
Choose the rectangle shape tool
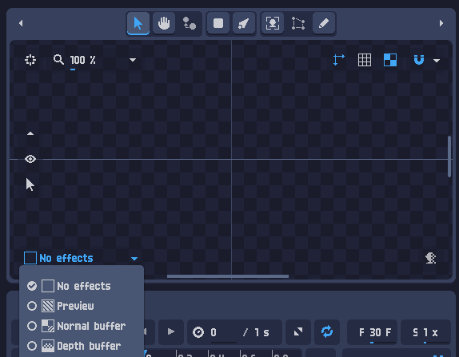coord(218,23)
